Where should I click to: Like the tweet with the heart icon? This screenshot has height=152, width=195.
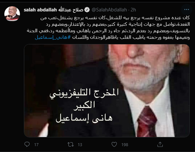click(114, 144)
